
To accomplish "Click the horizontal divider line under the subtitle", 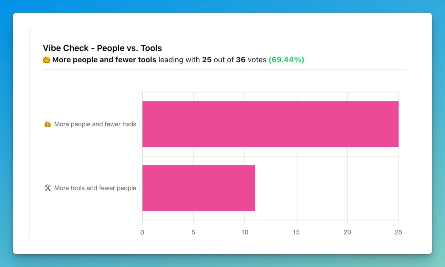I will 224,70.
